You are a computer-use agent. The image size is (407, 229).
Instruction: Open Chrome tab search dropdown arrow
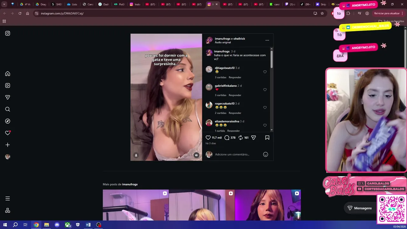coord(4,4)
